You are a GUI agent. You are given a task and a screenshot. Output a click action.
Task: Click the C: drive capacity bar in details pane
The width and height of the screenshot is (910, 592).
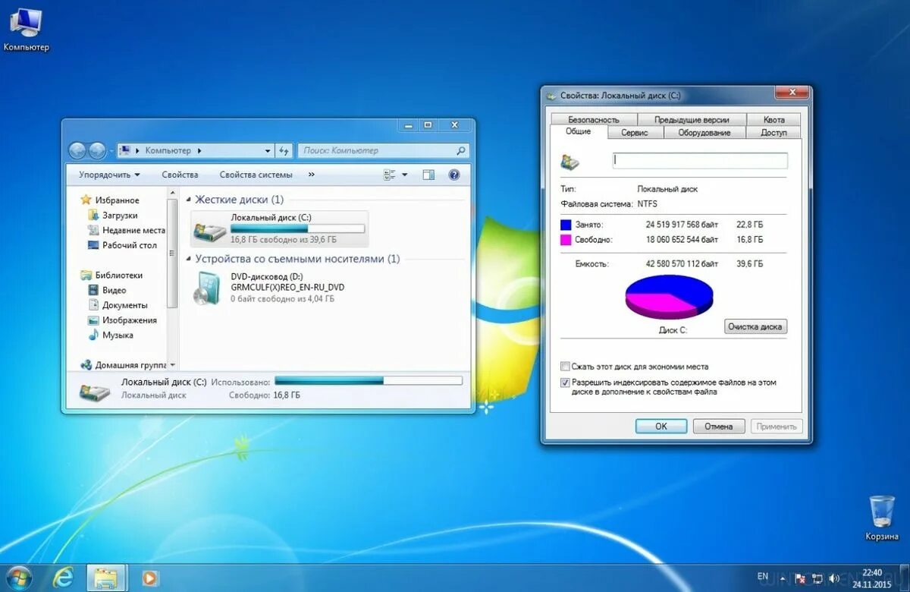pyautogui.click(x=369, y=381)
